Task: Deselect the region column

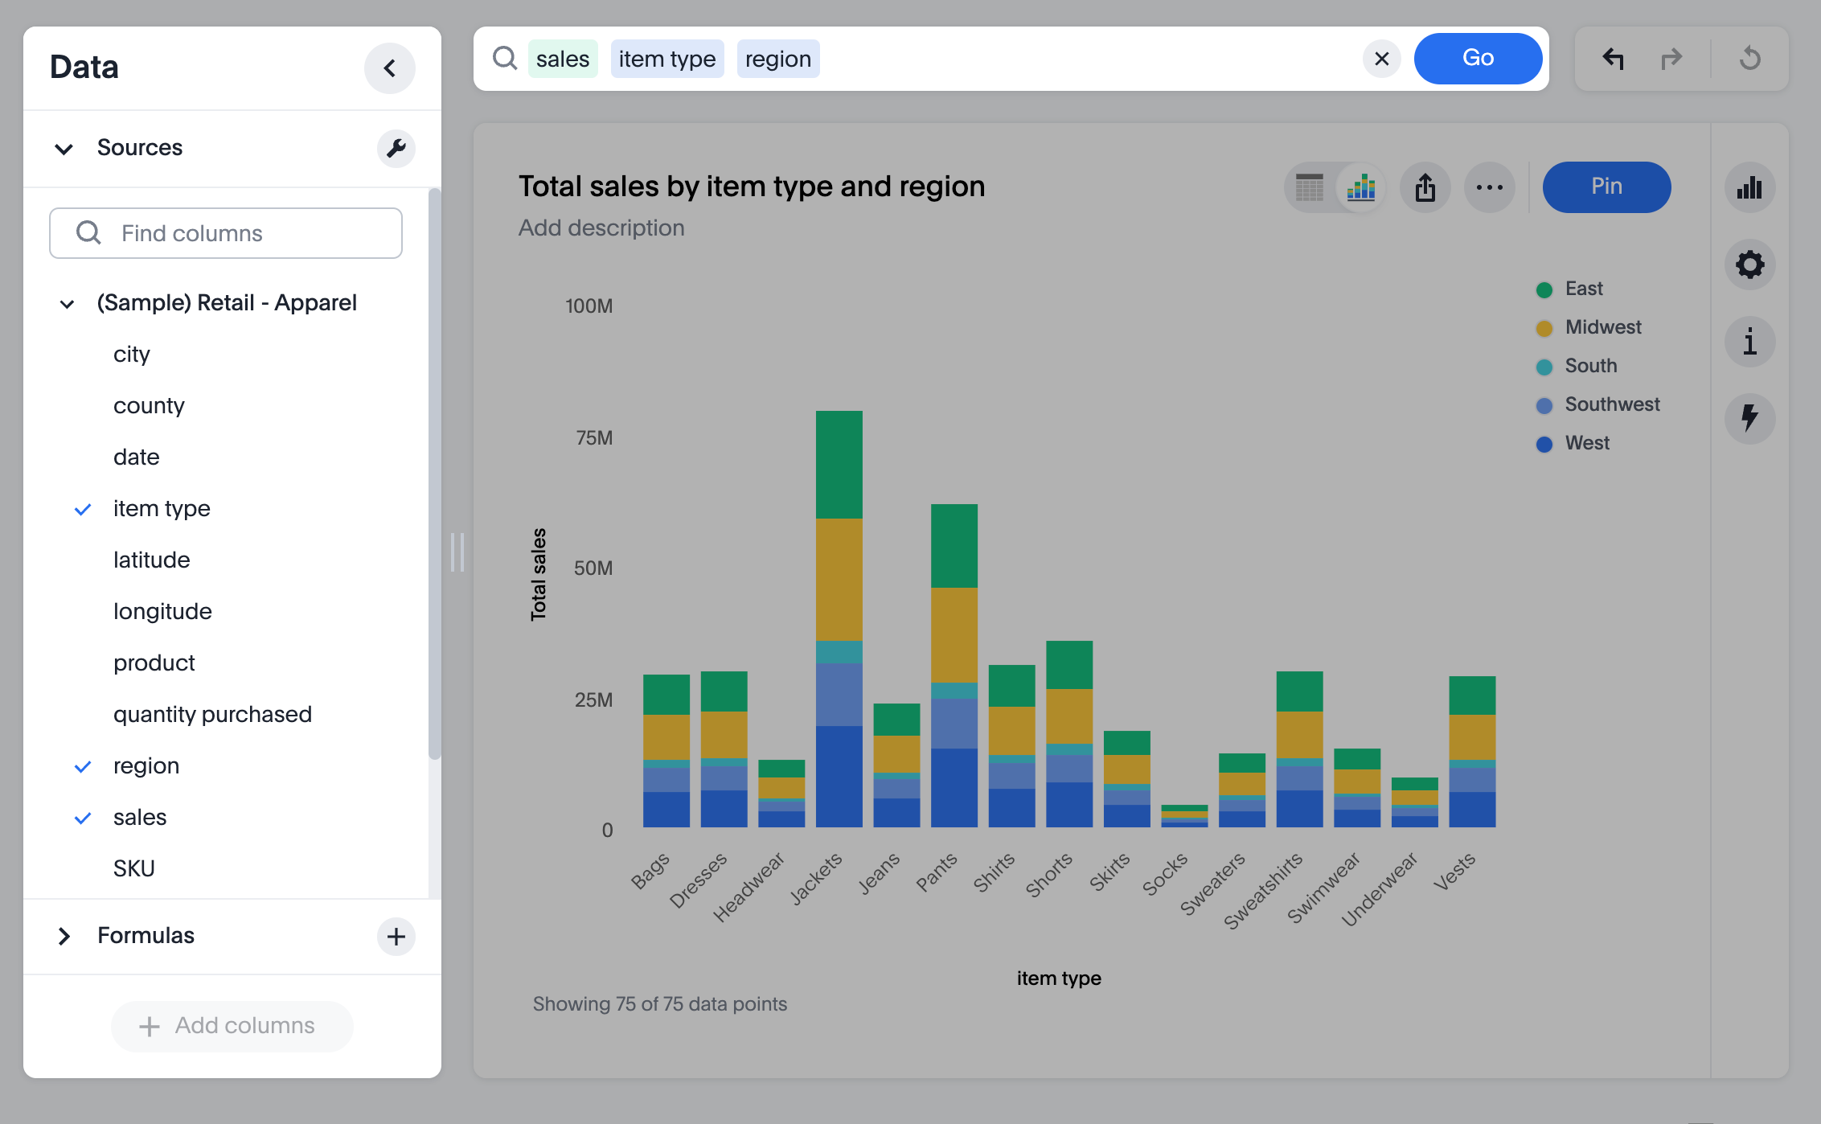Action: pos(83,765)
